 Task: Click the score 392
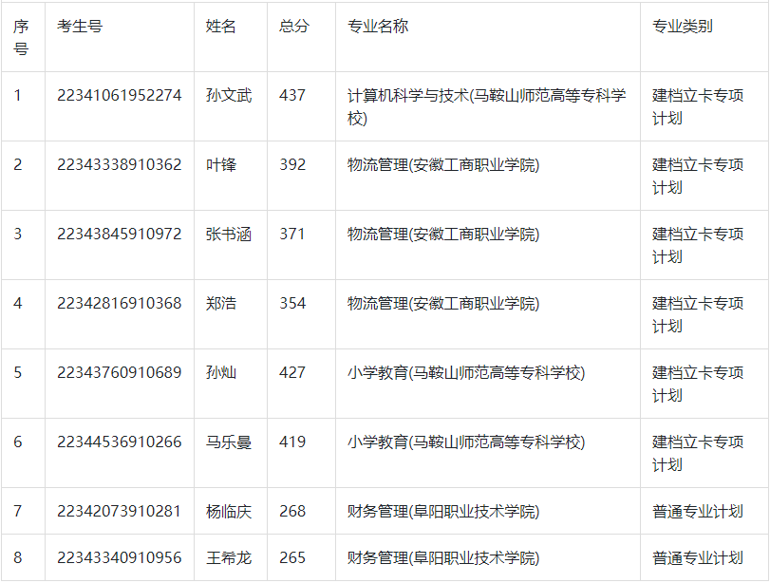[292, 164]
